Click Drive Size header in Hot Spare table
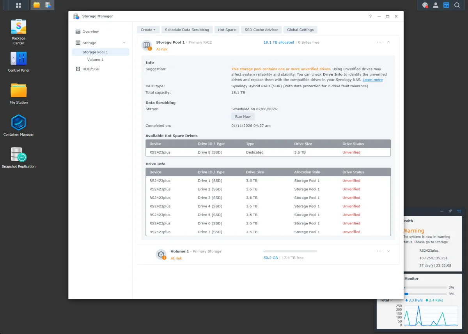This screenshot has height=334, width=468. (x=303, y=144)
